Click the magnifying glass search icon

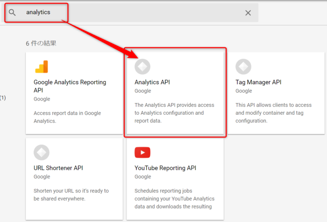click(x=12, y=13)
